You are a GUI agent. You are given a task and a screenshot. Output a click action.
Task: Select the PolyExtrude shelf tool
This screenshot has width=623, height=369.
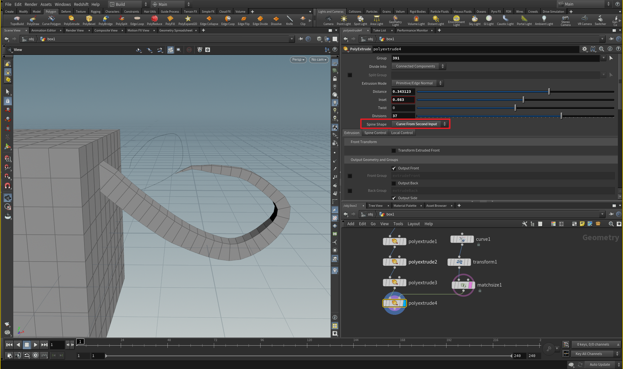pyautogui.click(x=71, y=20)
